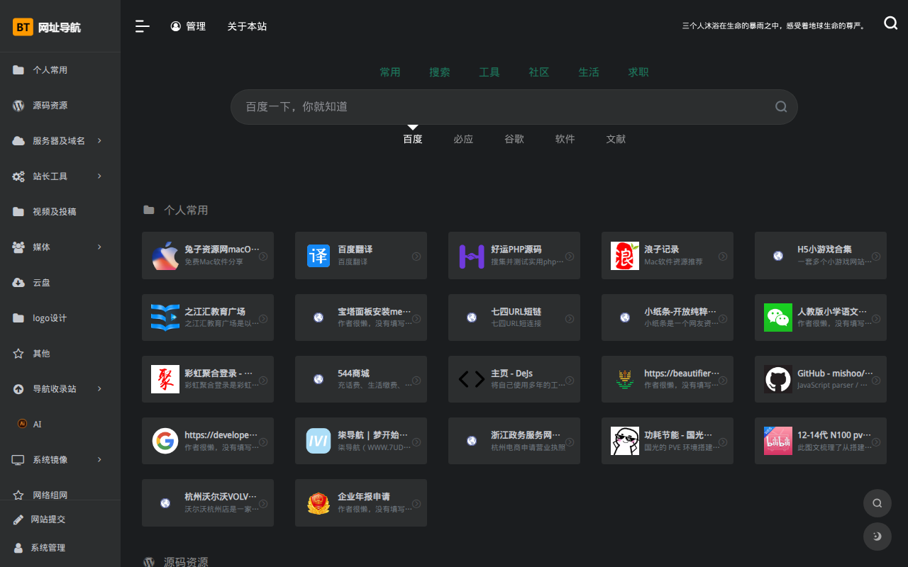Open the 关于本站 top menu link
908x567 pixels.
(x=247, y=26)
